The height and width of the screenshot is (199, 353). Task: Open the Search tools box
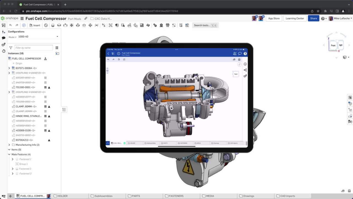click(x=205, y=25)
